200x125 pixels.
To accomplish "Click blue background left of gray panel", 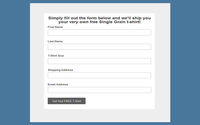I will click(x=15, y=62).
